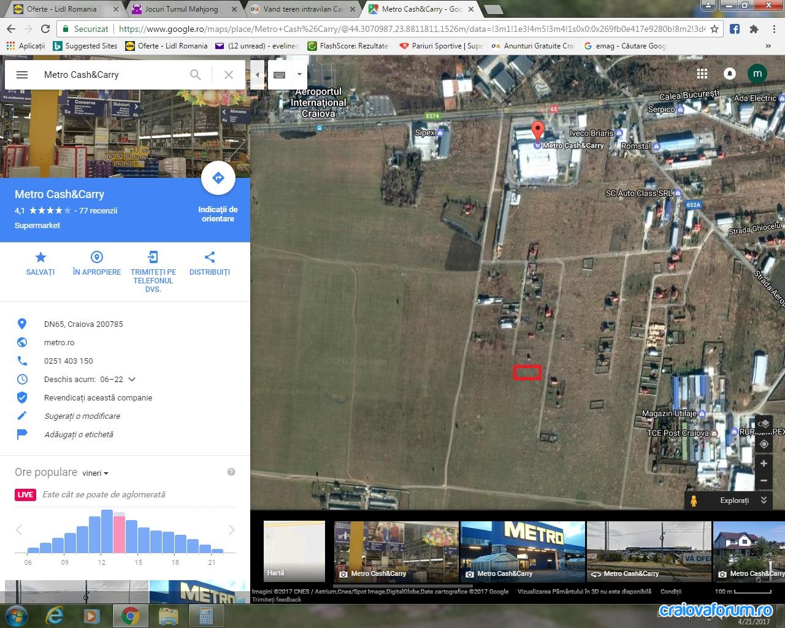Viewport: 785px width, 628px height.
Task: Open the Condiții terms link
Action: pos(671,592)
